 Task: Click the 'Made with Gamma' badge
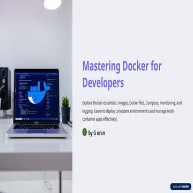(x=181, y=187)
